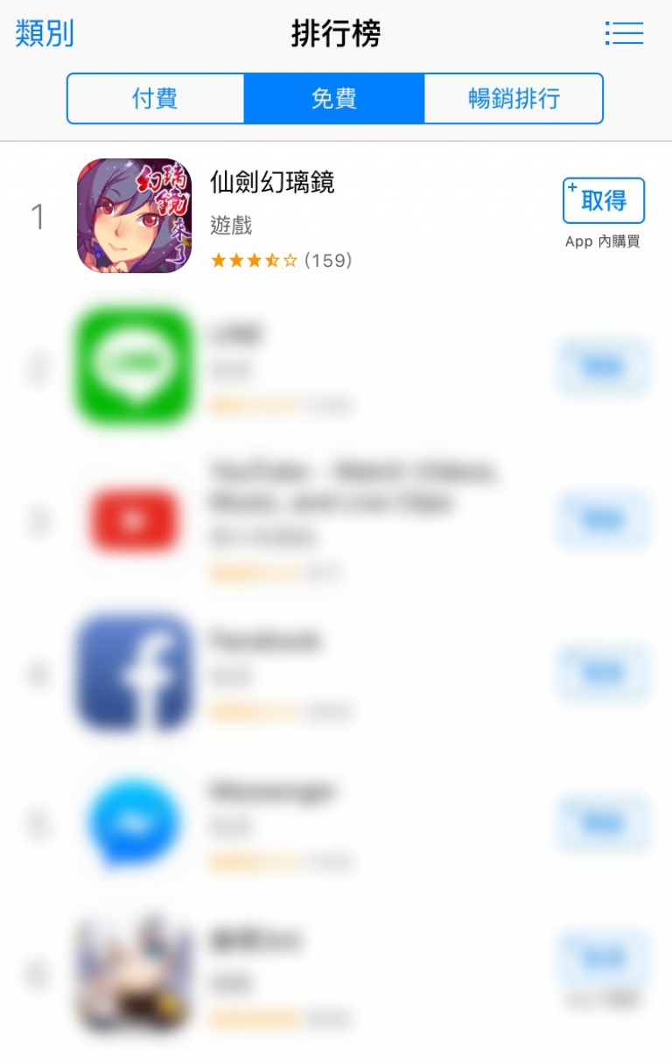Open the 仙劍幻璃鏡 app title

272,182
